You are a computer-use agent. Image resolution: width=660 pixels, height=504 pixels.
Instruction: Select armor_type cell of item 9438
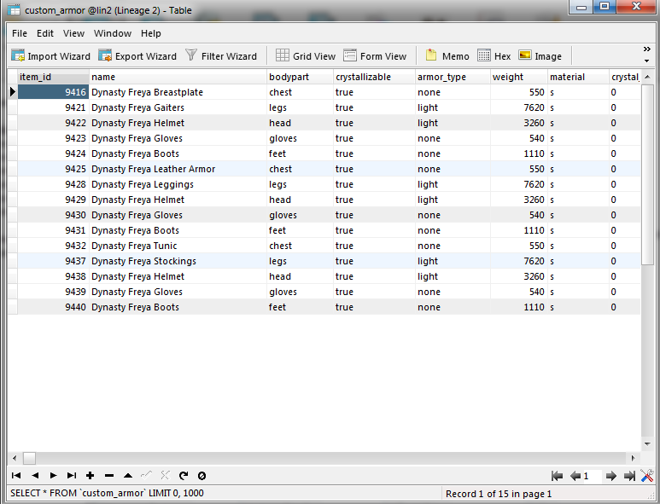pos(453,276)
